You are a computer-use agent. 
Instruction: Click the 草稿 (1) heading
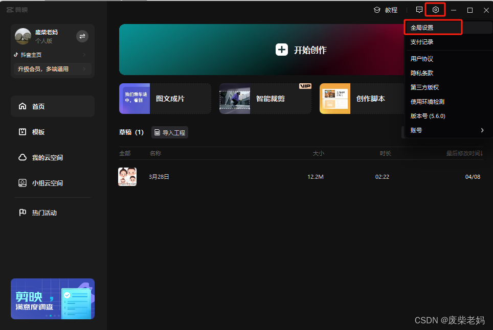click(x=131, y=132)
